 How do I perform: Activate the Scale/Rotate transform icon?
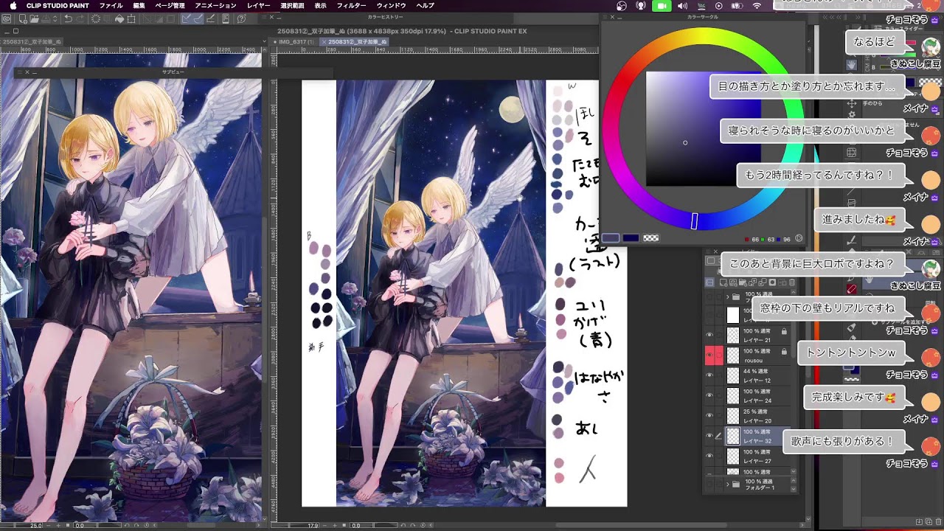(131, 18)
